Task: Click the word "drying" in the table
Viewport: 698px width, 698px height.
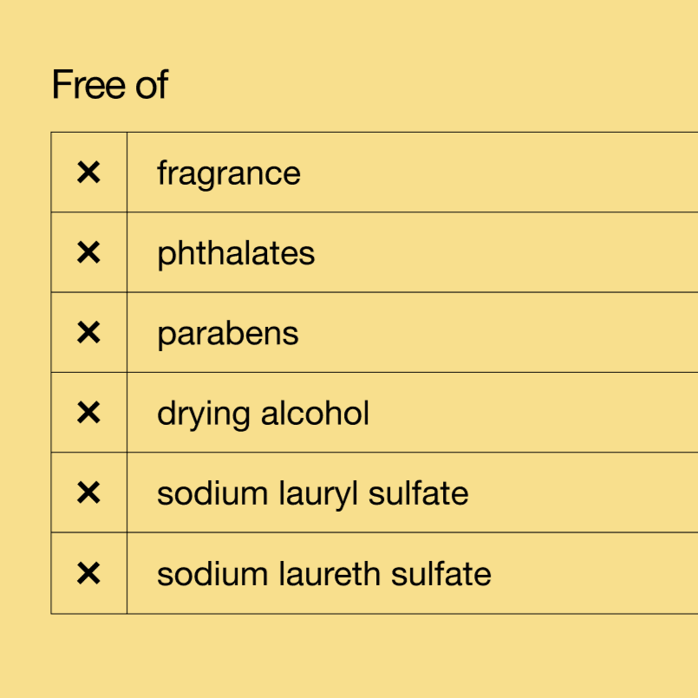Action: click(204, 414)
